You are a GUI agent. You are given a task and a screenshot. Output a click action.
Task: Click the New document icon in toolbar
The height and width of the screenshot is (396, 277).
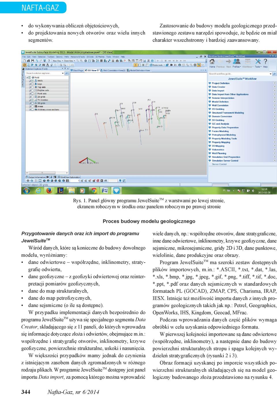(24, 61)
